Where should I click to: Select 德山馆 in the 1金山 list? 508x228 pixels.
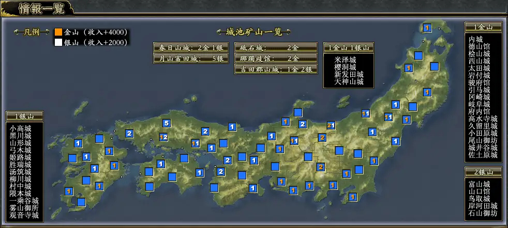[479, 46]
